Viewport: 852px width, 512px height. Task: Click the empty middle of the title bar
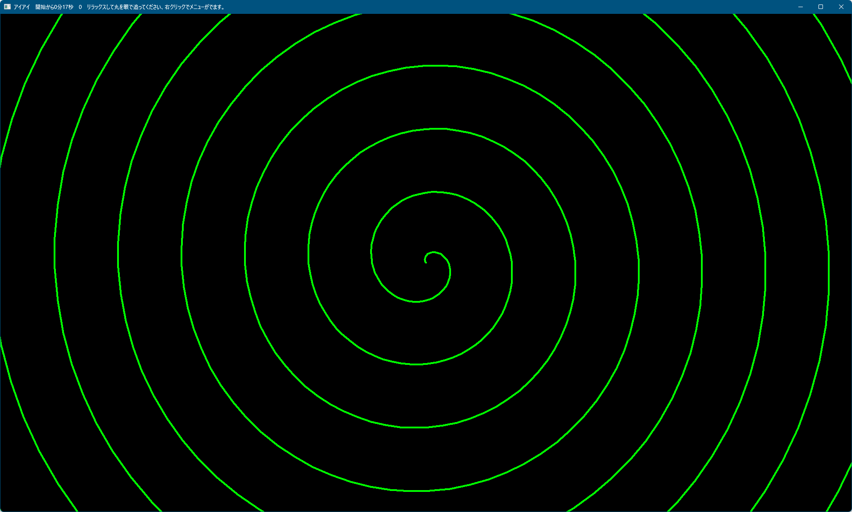click(492, 7)
